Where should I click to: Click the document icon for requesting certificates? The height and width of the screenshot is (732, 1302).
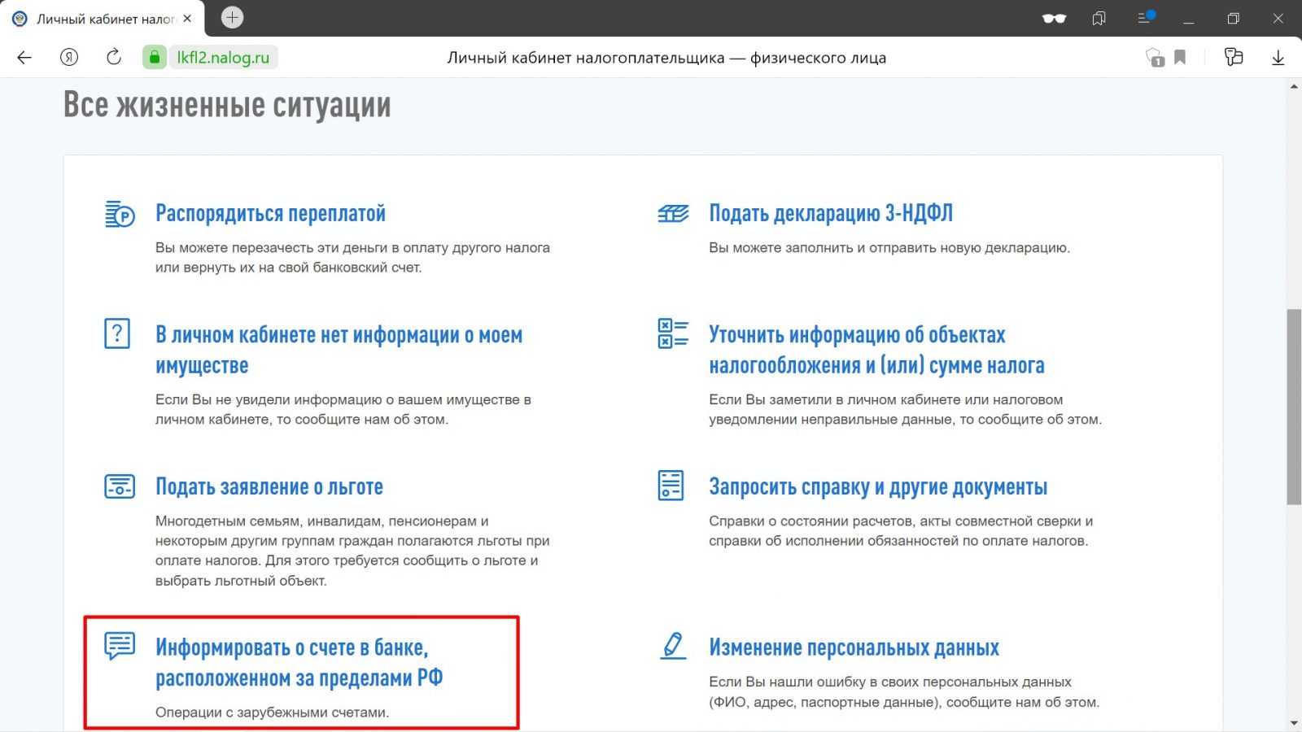[671, 486]
